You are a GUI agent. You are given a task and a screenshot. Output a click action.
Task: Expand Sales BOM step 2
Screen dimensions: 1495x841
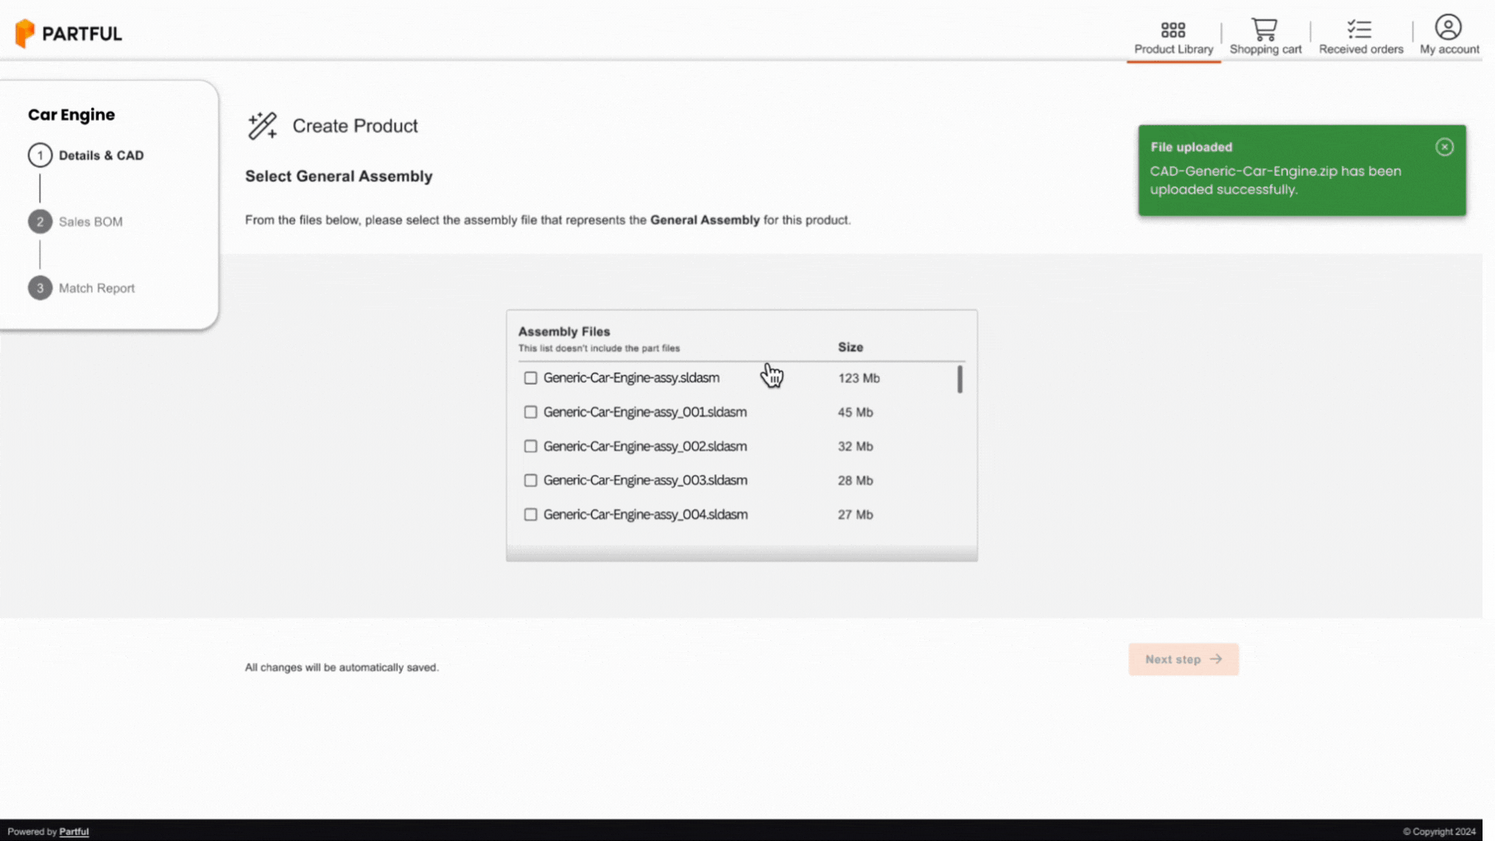[x=90, y=221]
